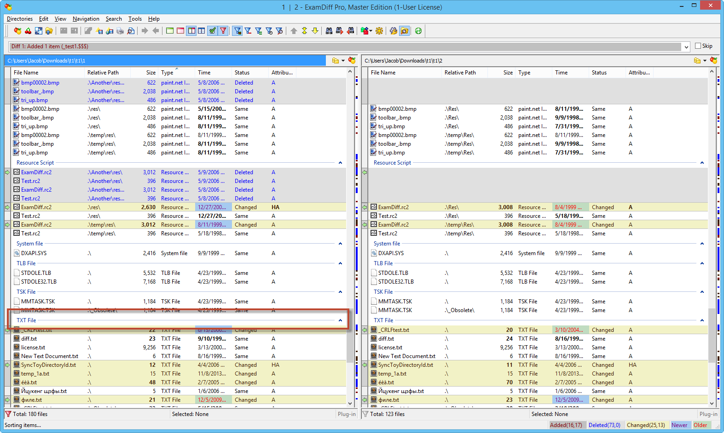This screenshot has height=433, width=724.
Task: Click the yellow sun-shaped gear icon
Action: coord(379,31)
